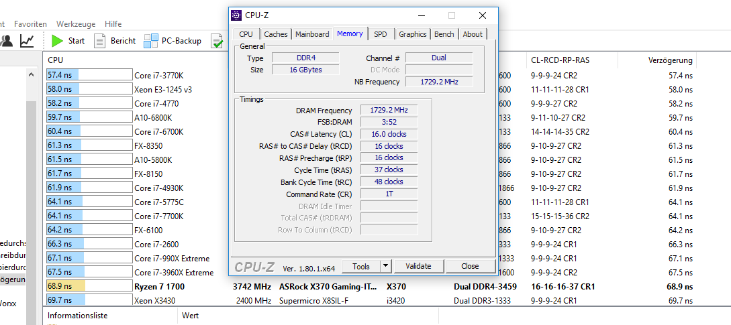Click the PC-Backup toolbar label
This screenshot has width=731, height=325.
(181, 41)
